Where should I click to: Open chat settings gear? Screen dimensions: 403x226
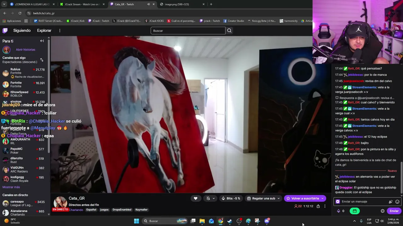click(x=383, y=211)
